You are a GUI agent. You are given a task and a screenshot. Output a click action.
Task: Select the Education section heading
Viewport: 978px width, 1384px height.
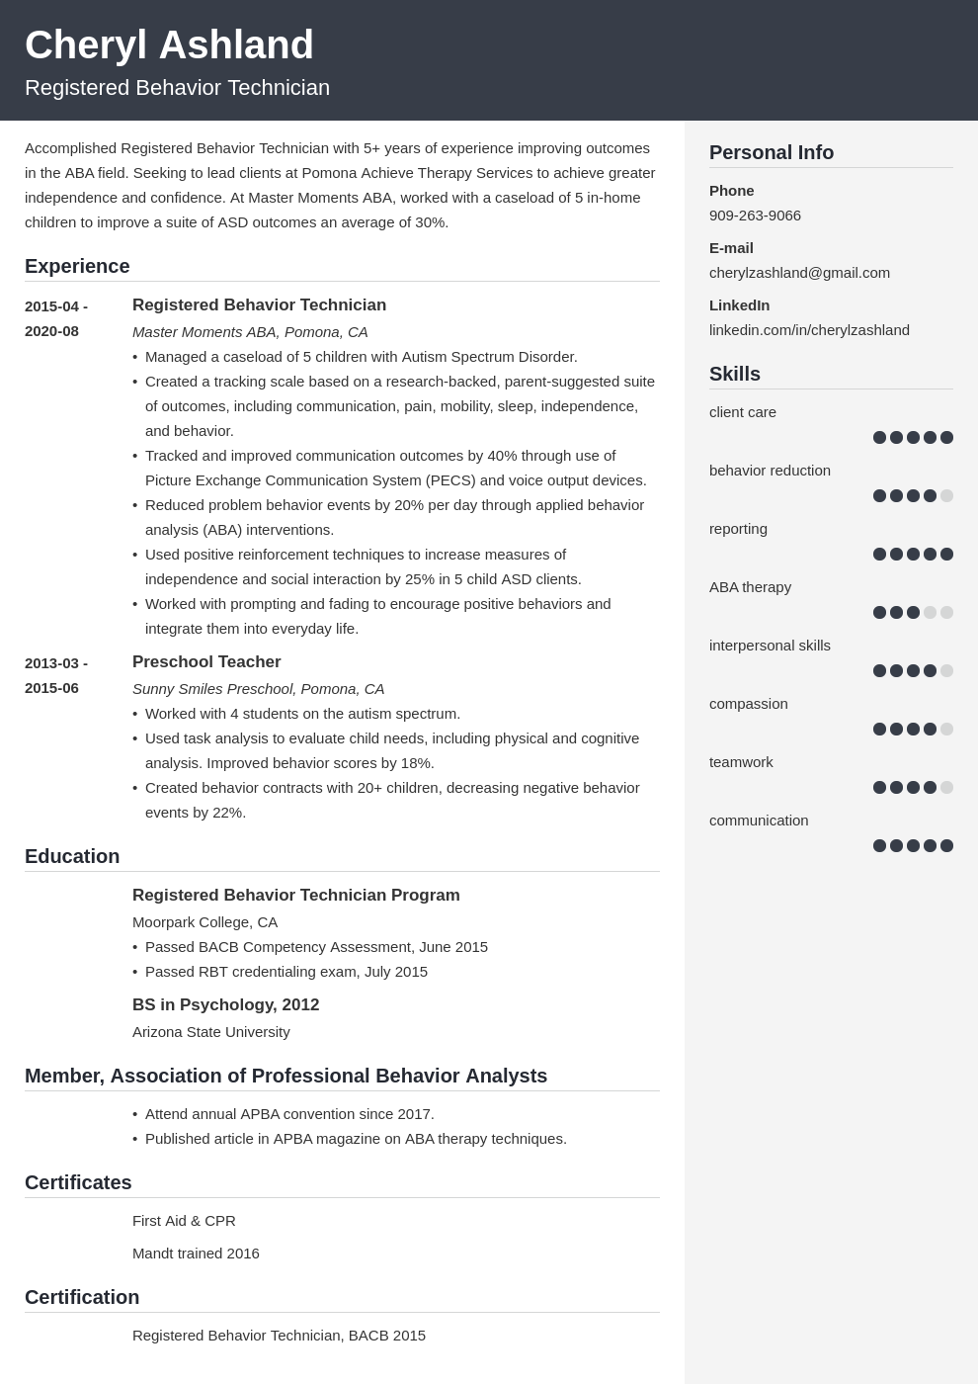click(72, 856)
